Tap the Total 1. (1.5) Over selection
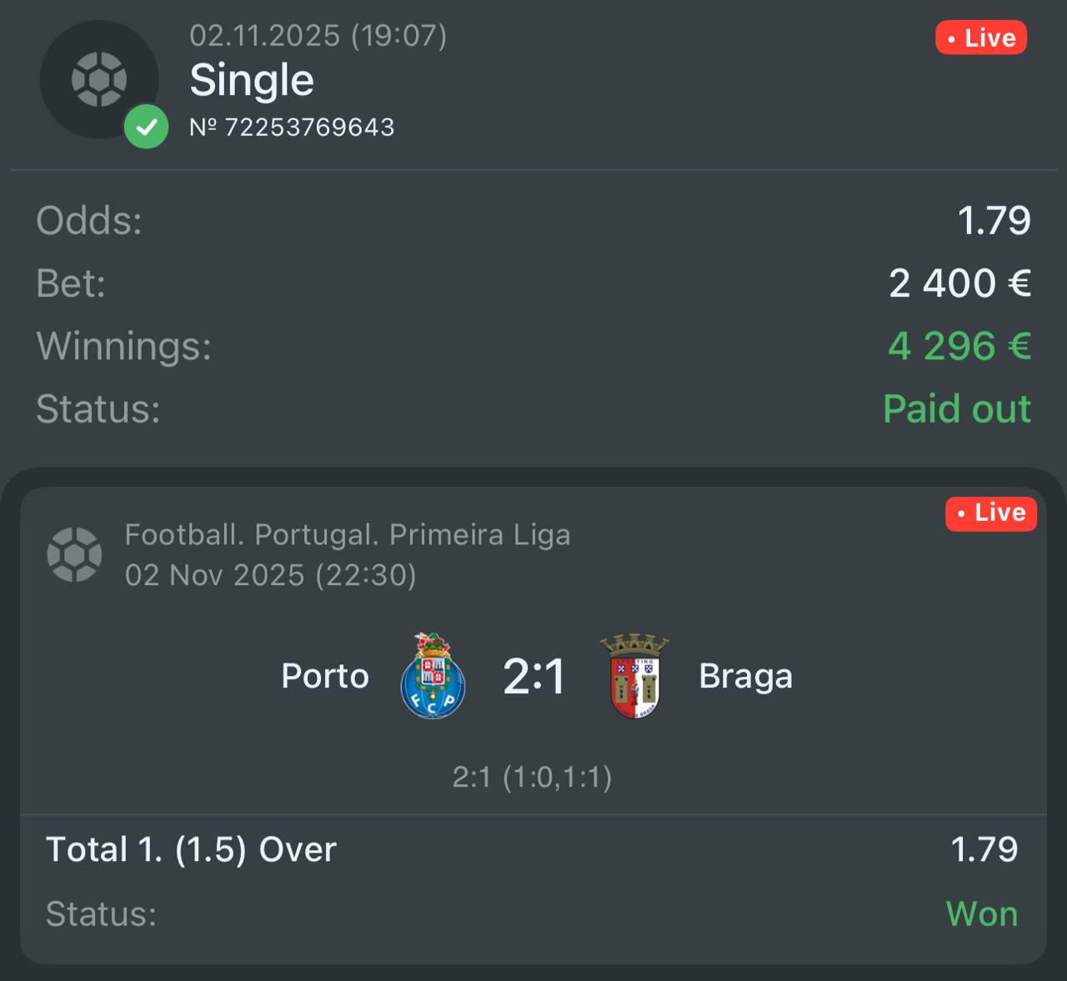The width and height of the screenshot is (1067, 981). click(x=191, y=849)
